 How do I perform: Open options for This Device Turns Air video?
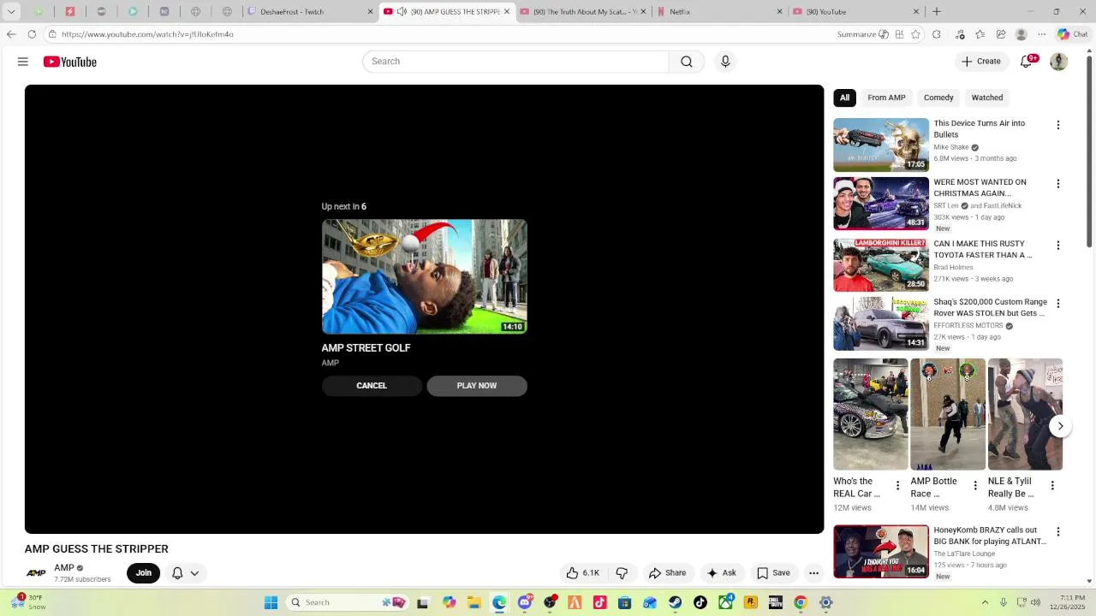pyautogui.click(x=1058, y=125)
